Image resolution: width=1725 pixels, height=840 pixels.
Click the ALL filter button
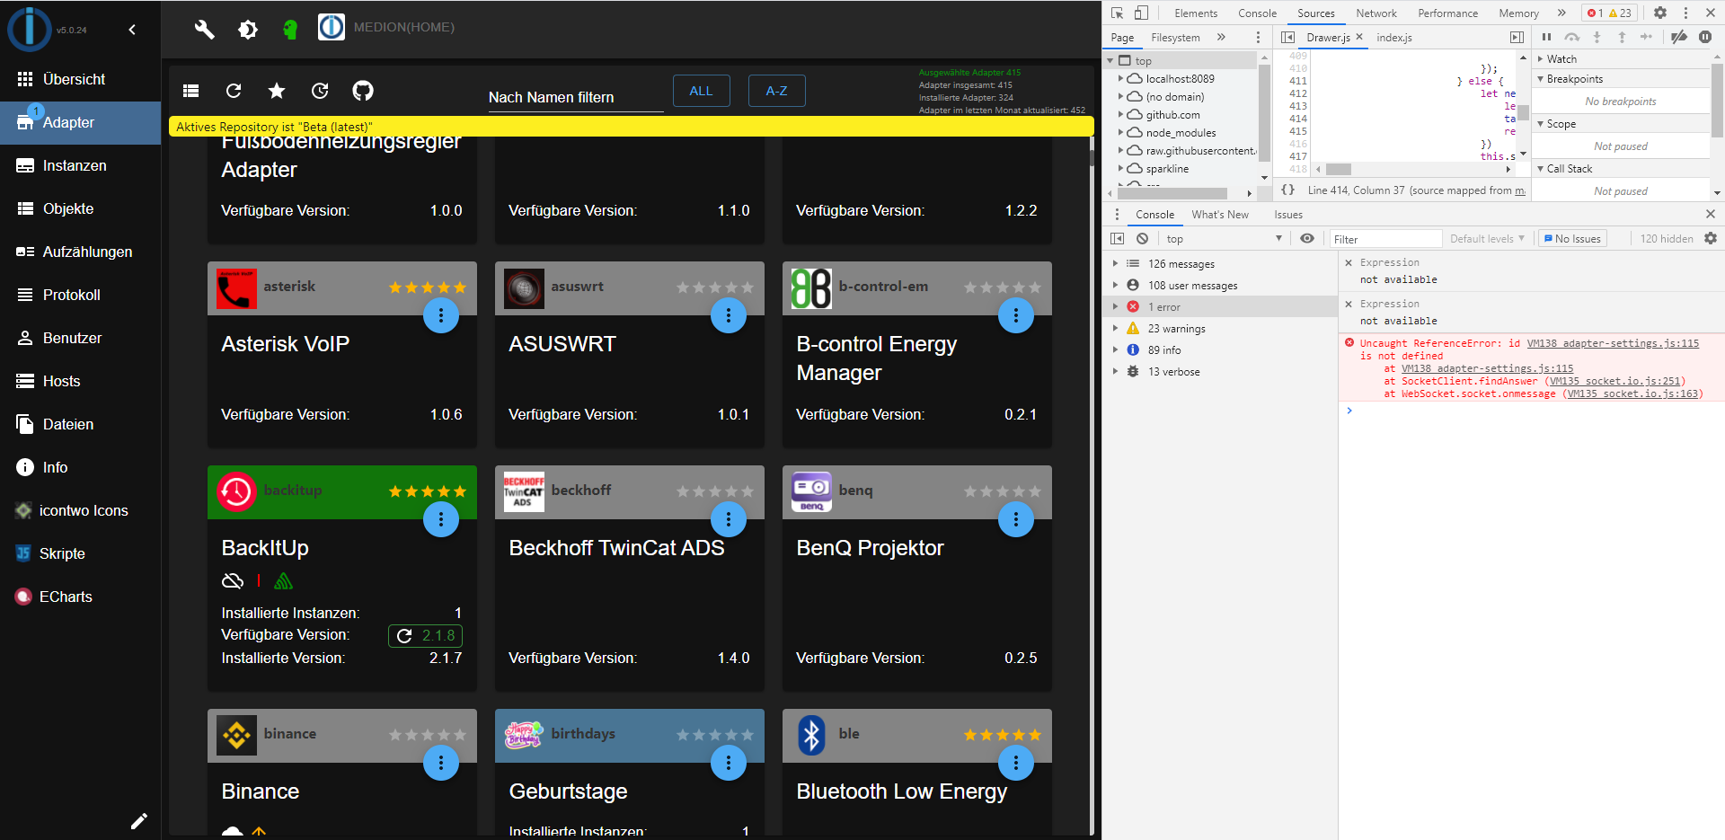pyautogui.click(x=701, y=91)
